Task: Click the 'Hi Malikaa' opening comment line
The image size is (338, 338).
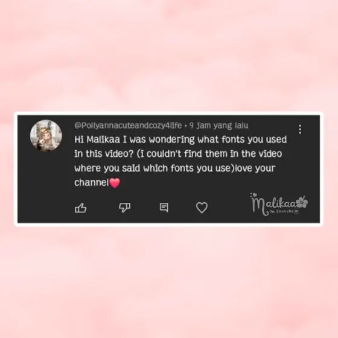Action: pyautogui.click(x=180, y=139)
